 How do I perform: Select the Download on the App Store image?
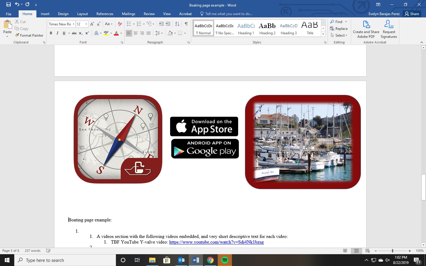point(204,126)
